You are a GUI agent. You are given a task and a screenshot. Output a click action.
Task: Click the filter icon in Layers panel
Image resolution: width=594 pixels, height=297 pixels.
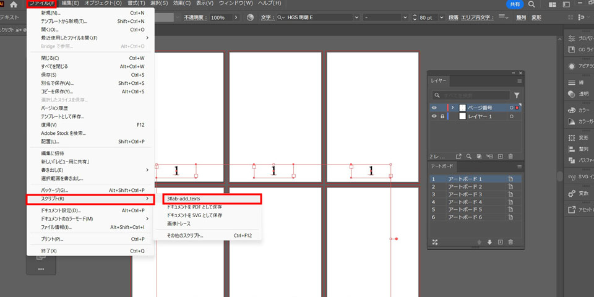click(517, 95)
